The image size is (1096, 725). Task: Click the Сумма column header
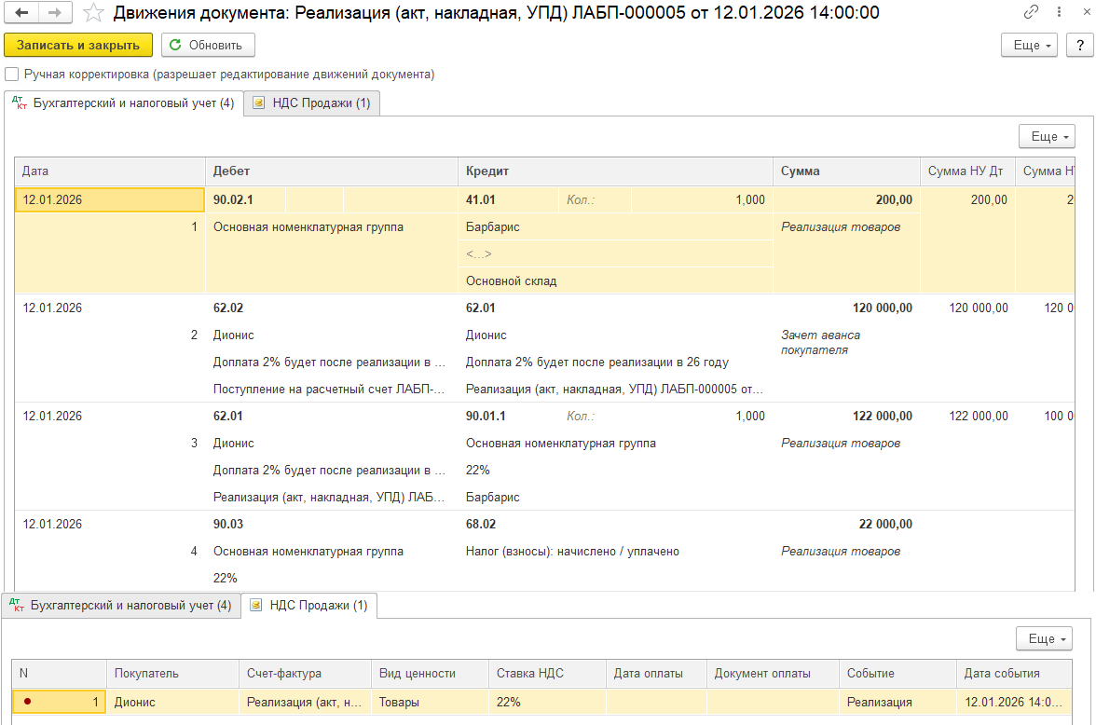845,171
